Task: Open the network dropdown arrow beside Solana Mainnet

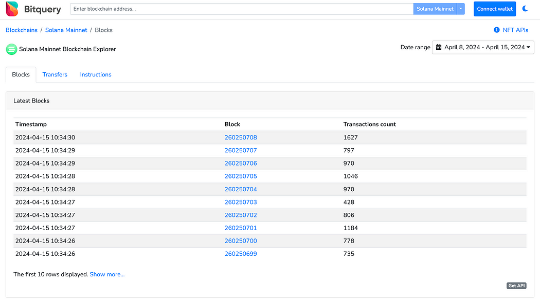Action: 461,9
